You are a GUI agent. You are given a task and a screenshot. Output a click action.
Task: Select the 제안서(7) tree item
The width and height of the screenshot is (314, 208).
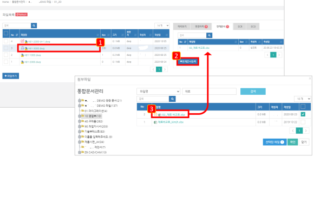pyautogui.click(x=95, y=147)
